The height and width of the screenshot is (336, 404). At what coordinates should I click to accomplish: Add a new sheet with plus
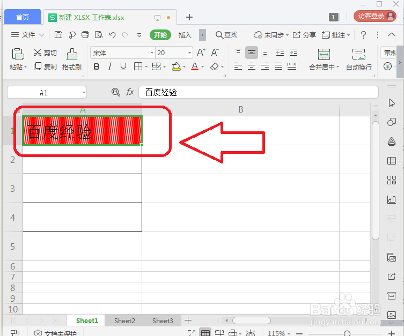(188, 320)
